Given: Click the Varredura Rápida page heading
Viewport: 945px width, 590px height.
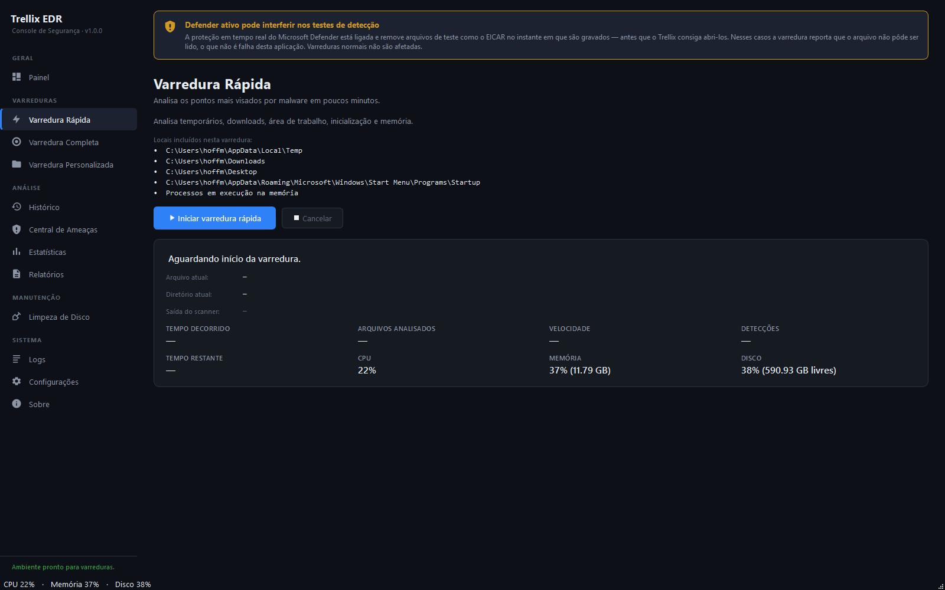Looking at the screenshot, I should [212, 84].
